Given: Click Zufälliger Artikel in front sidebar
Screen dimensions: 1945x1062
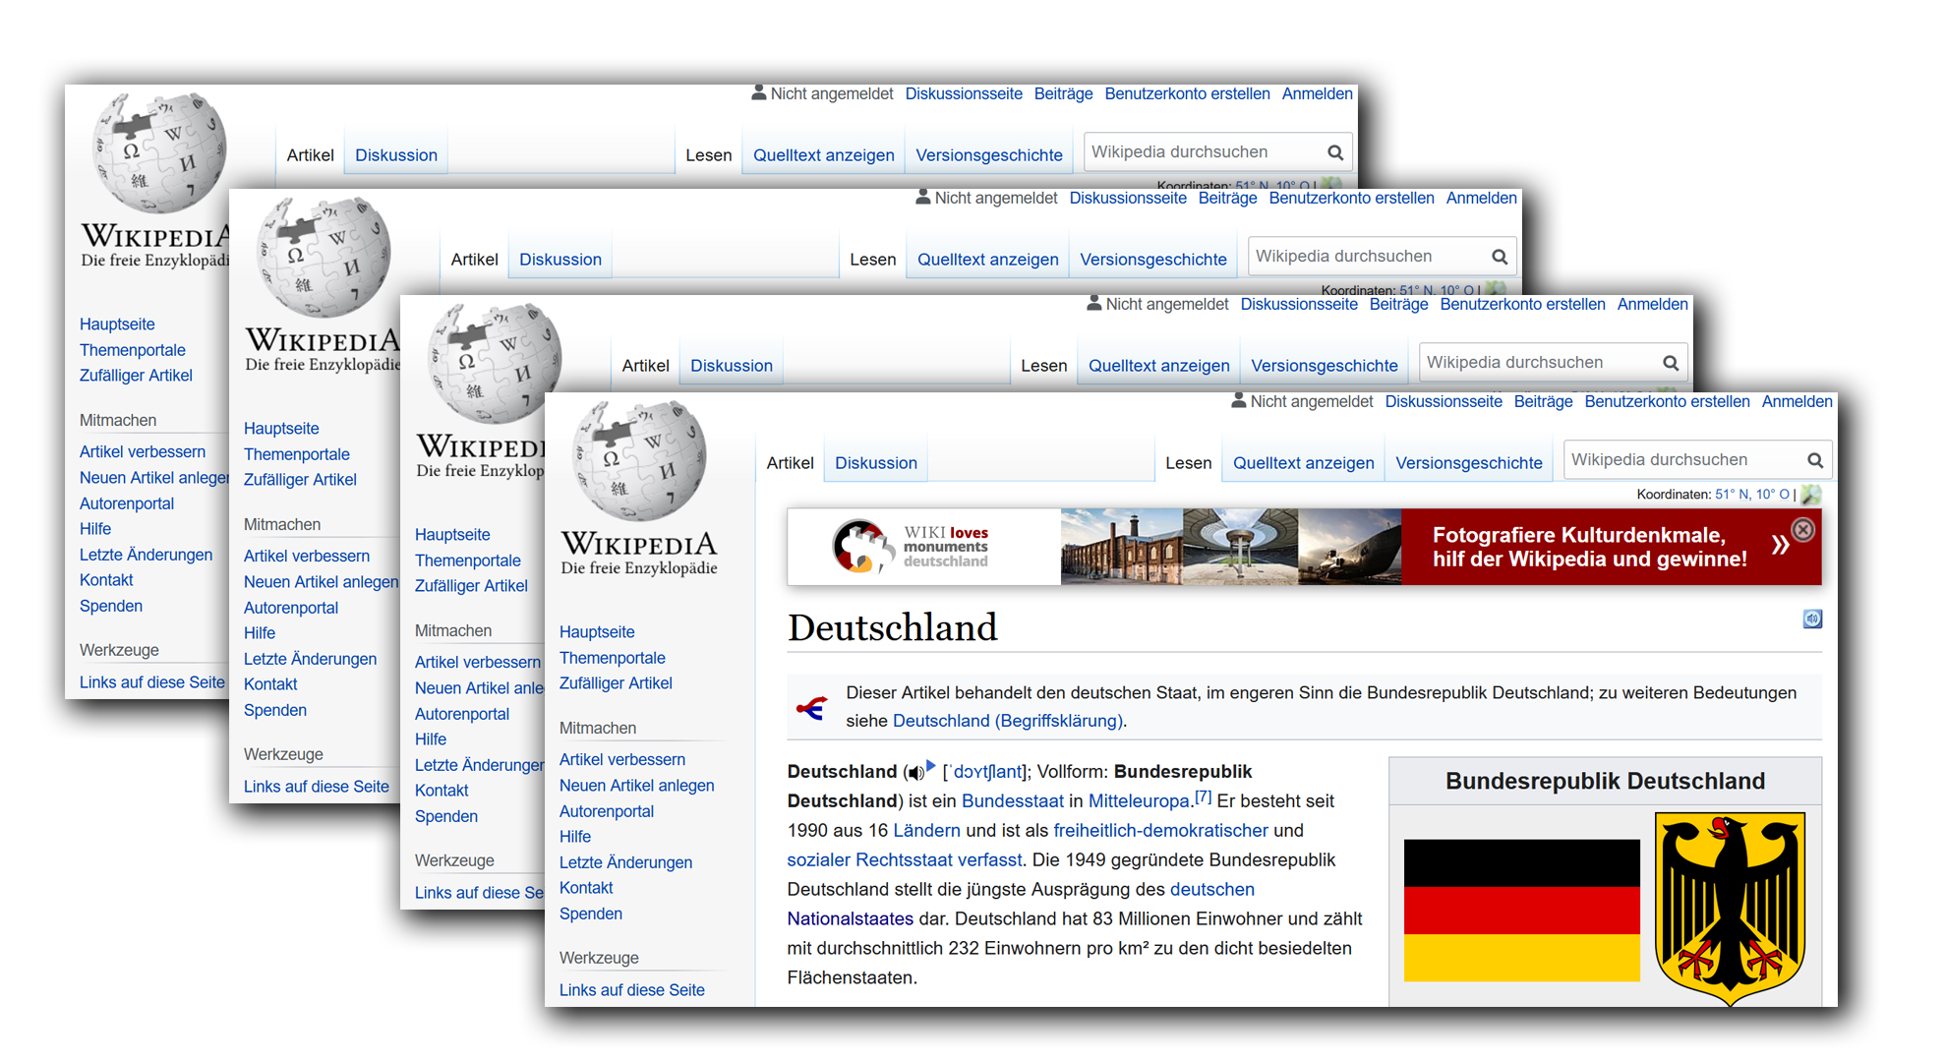Looking at the screenshot, I should 616,683.
